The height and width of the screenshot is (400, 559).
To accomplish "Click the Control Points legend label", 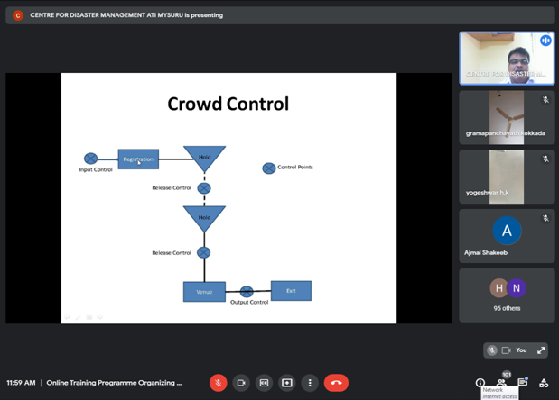I will (295, 167).
